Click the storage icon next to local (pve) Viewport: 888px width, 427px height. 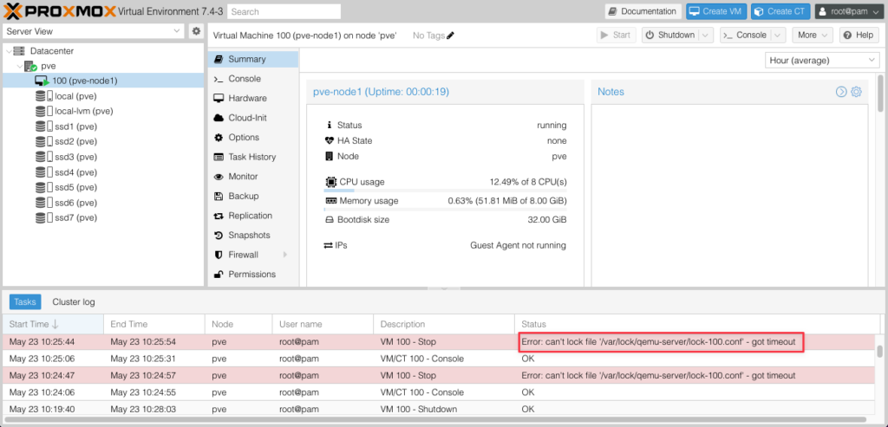point(44,96)
